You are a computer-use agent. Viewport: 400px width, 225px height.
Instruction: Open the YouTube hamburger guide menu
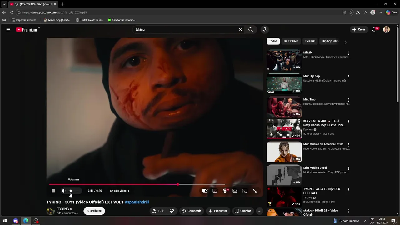(8, 30)
